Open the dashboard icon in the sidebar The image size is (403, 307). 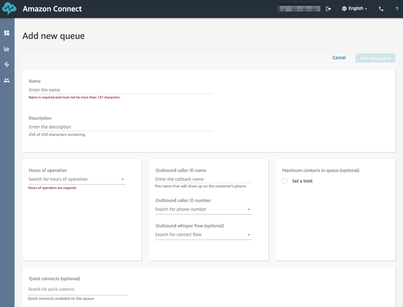pyautogui.click(x=7, y=33)
